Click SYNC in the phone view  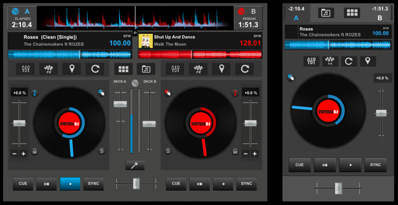376,165
